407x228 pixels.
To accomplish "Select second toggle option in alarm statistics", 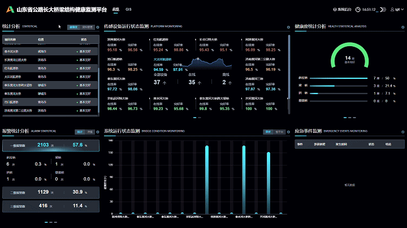I will pos(90,132).
